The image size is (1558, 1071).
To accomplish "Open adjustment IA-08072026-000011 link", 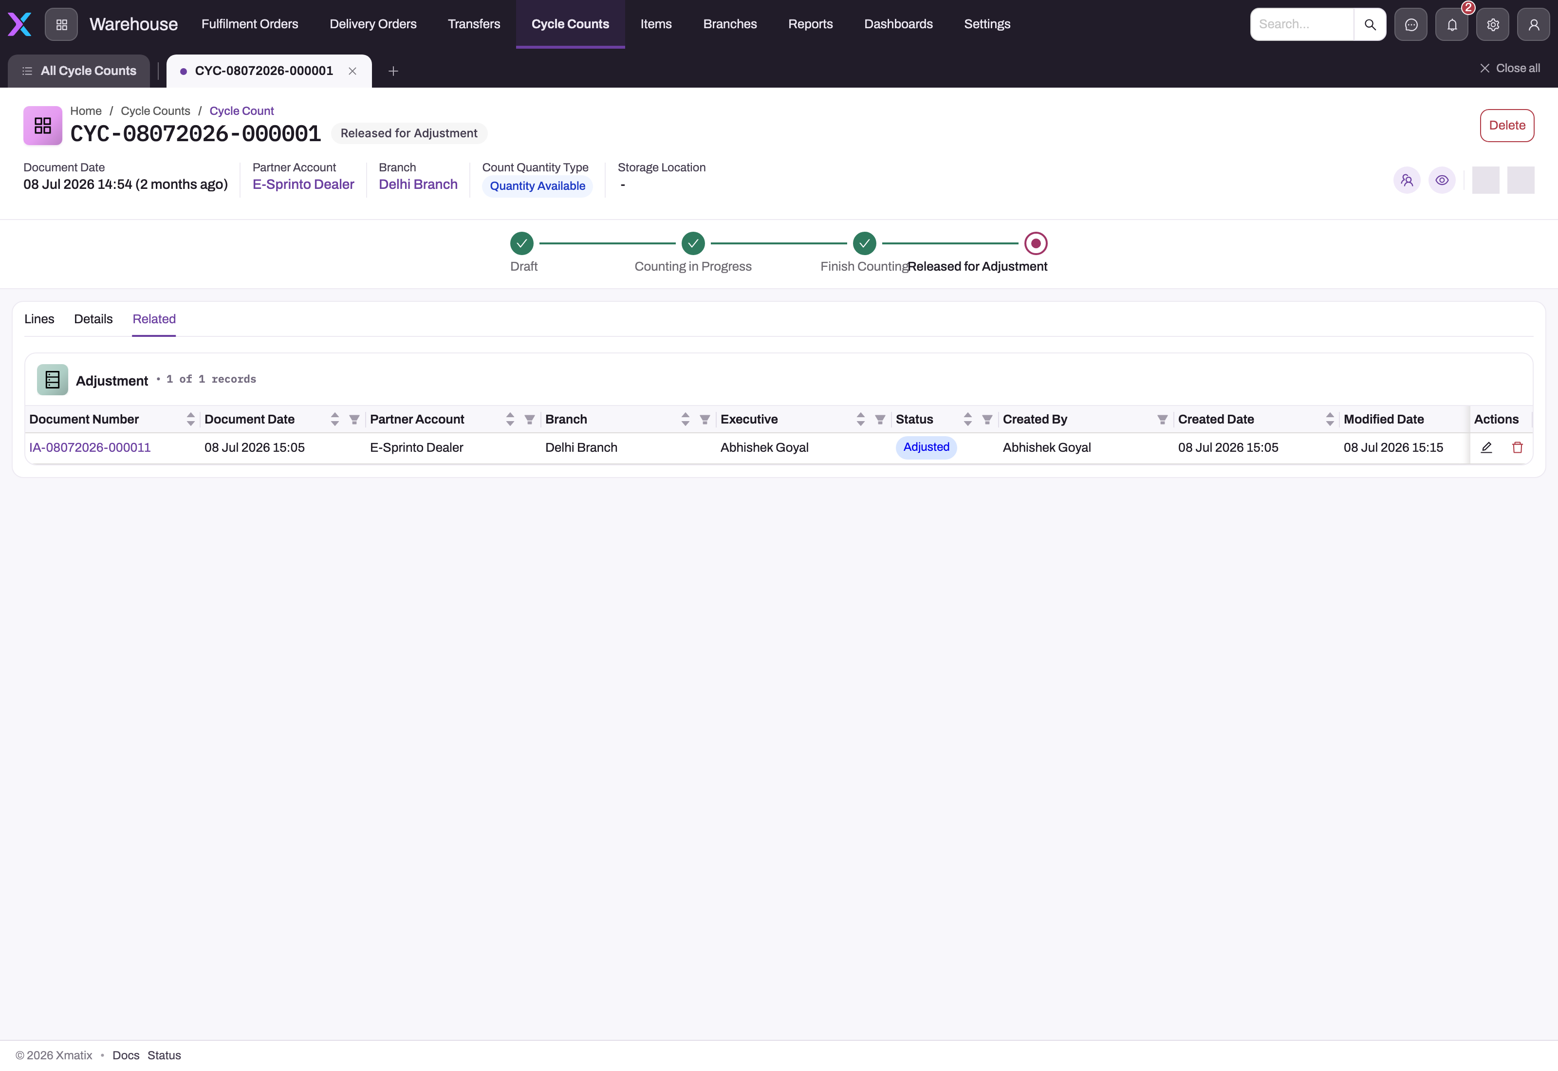I will pos(89,447).
